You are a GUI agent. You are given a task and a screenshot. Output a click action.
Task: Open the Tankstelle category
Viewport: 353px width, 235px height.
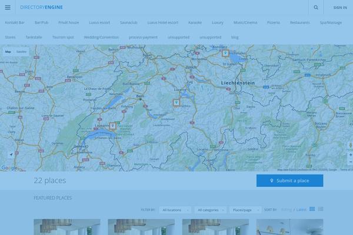tap(34, 37)
